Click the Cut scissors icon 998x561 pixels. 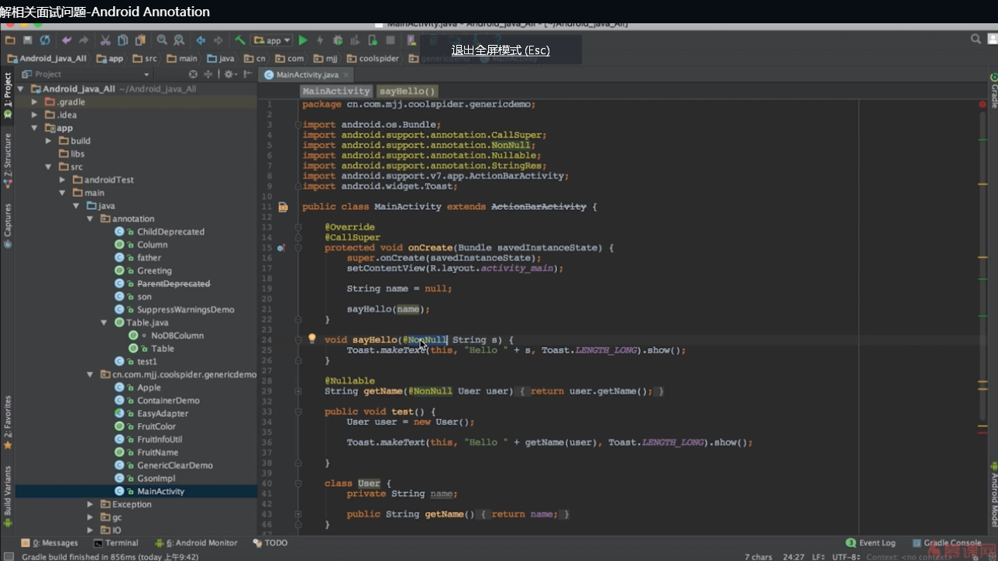tap(105, 40)
